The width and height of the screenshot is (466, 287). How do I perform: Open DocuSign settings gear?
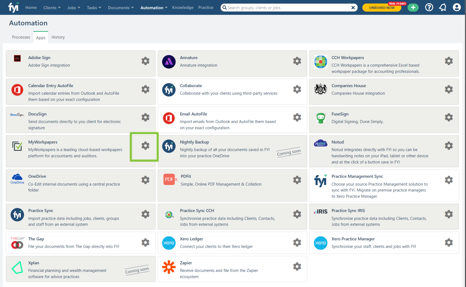coord(145,117)
